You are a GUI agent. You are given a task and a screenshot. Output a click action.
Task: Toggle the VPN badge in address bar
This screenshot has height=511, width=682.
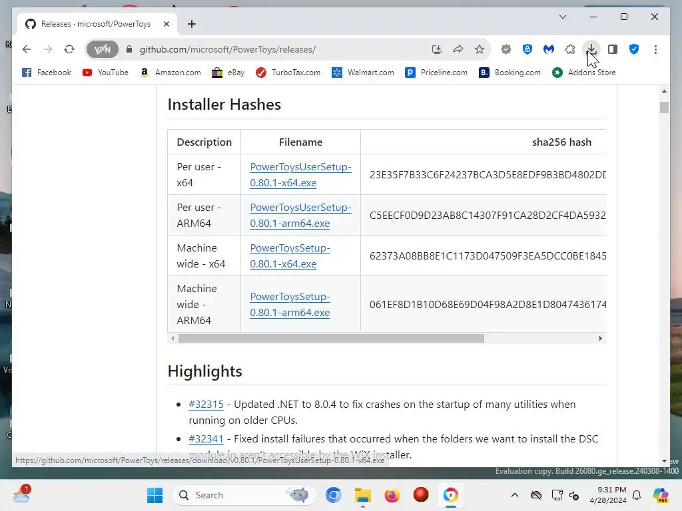(102, 49)
